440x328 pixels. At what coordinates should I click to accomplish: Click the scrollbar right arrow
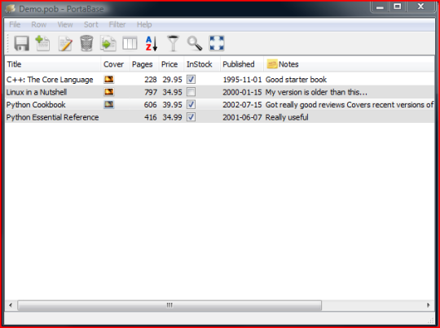(x=429, y=305)
